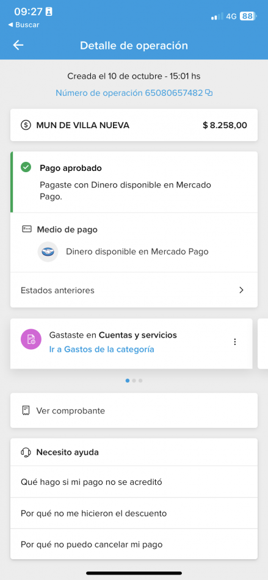Tap the card icon next to Medio de pago
This screenshot has height=580, width=268.
coord(26,230)
